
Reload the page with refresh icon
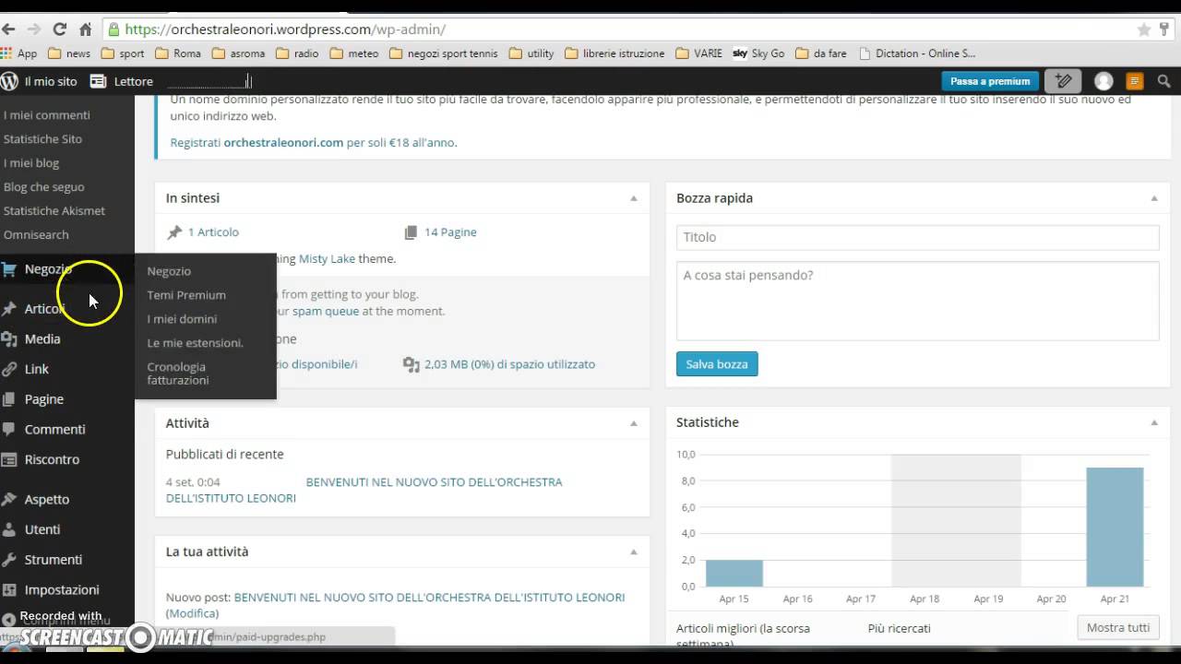click(x=60, y=30)
